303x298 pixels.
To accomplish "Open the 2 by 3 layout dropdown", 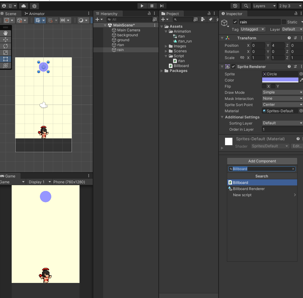I will click(290, 6).
